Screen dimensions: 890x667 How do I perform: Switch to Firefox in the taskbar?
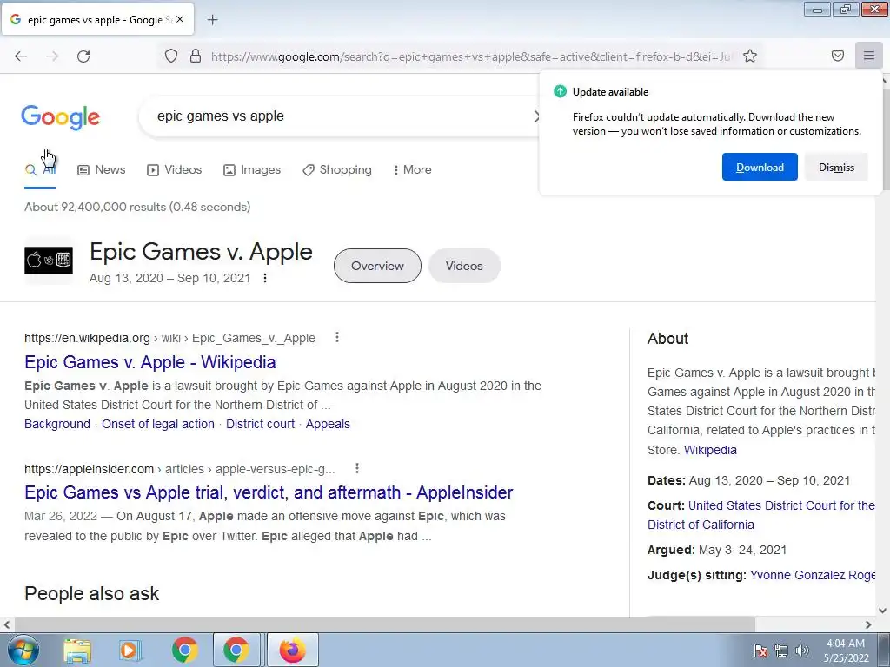[292, 650]
